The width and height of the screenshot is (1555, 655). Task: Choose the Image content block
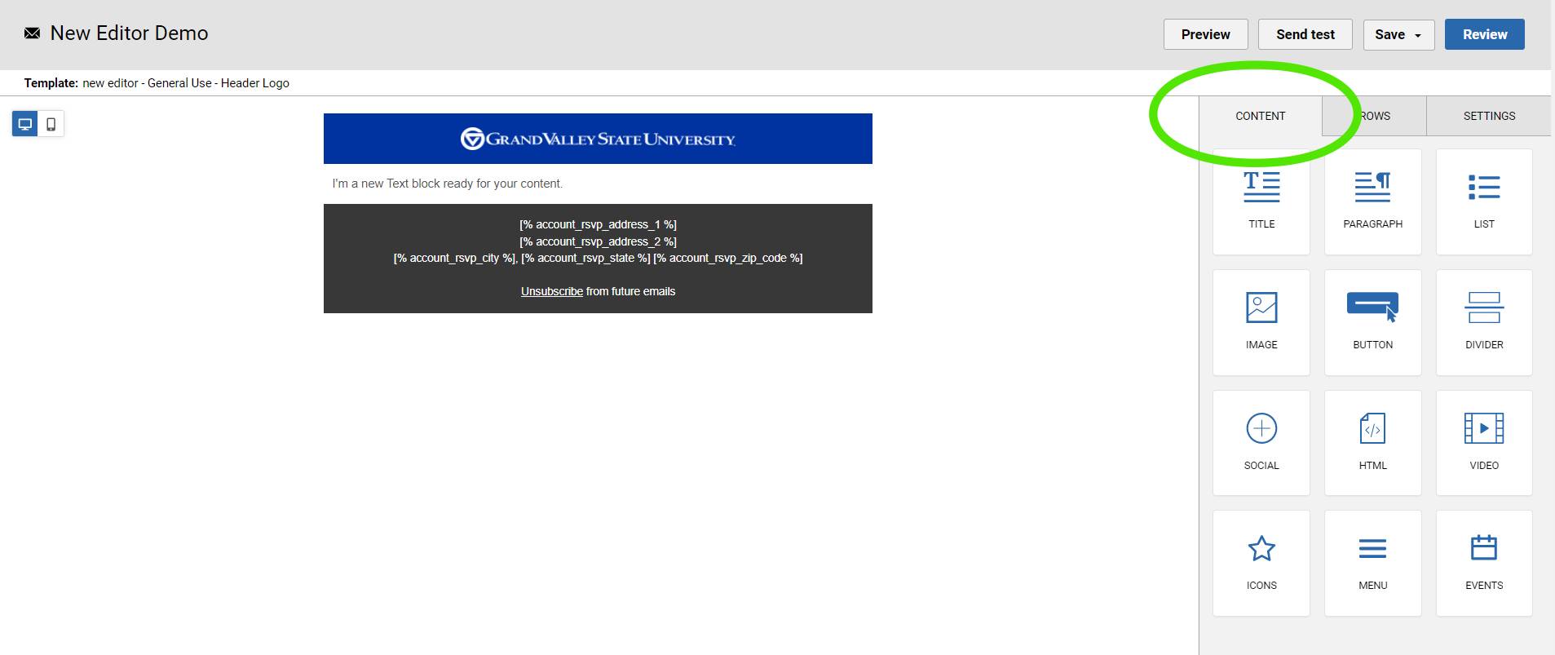coord(1261,321)
